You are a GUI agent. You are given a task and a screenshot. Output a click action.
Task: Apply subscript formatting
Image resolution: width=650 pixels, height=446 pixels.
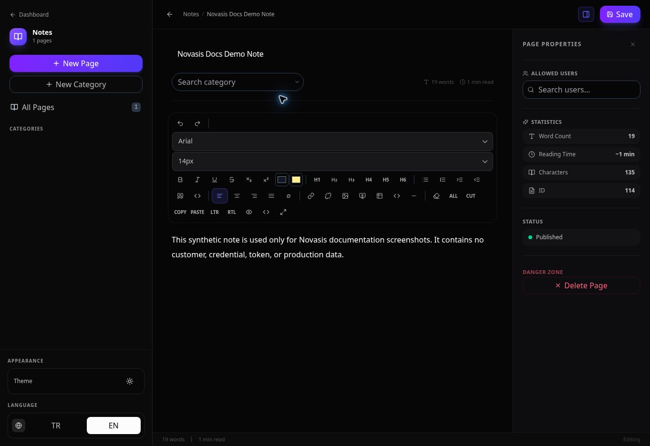249,180
